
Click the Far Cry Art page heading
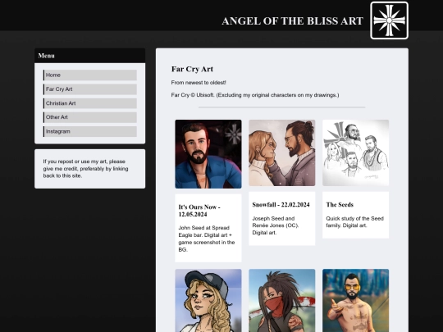(x=192, y=69)
